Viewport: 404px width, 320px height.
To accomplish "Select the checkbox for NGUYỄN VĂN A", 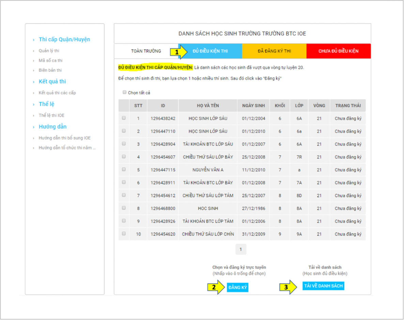I will [124, 170].
